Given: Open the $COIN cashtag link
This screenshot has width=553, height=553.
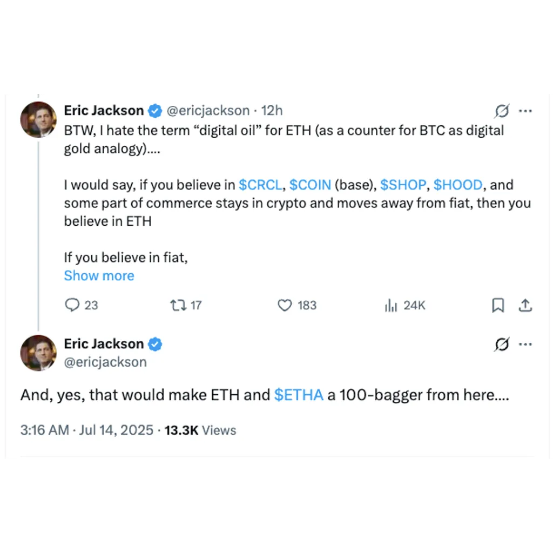Looking at the screenshot, I should pos(311,185).
